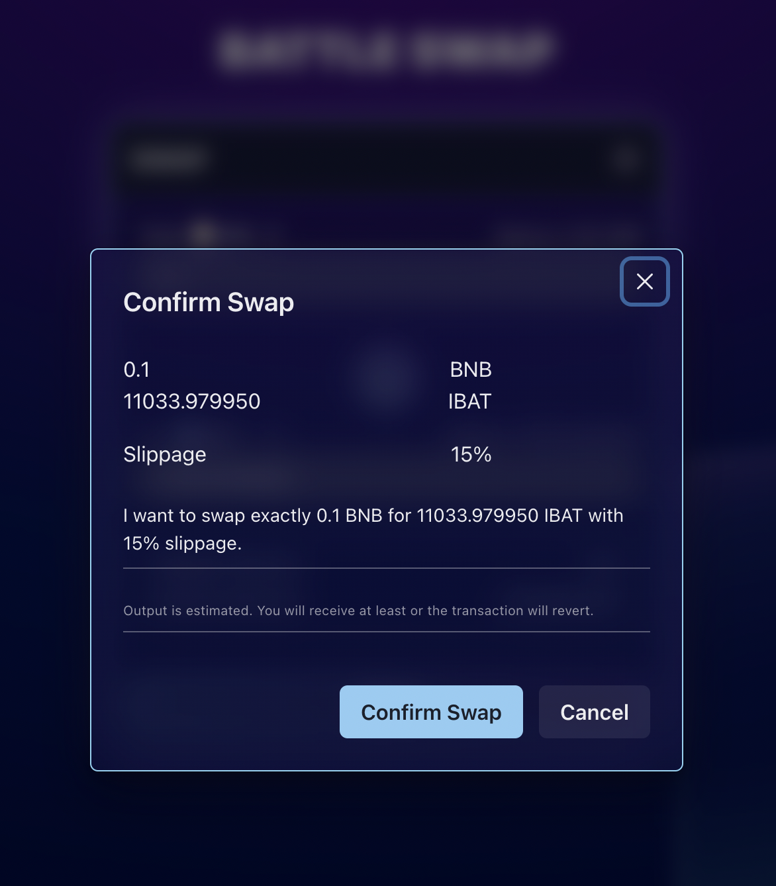
Task: Click the dimmed backdrop below the dialog
Action: pos(387,828)
